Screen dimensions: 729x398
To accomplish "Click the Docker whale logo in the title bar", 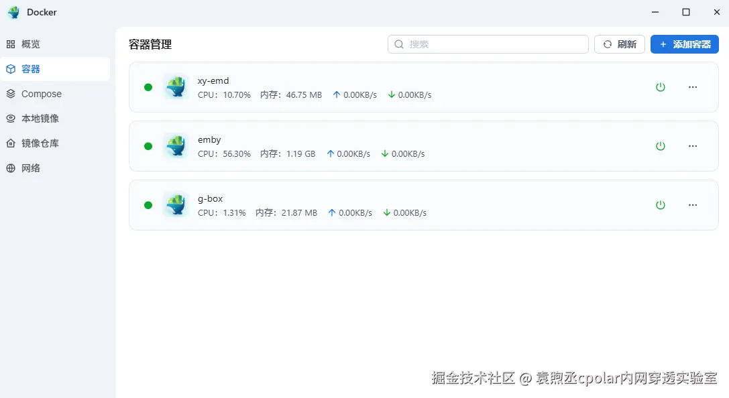I will 14,13.
